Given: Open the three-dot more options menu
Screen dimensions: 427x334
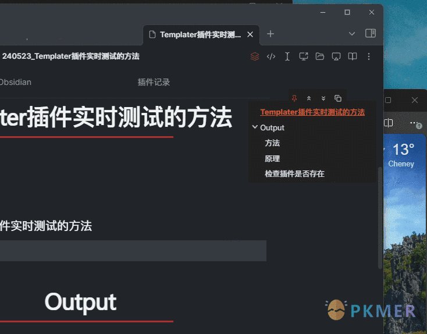Looking at the screenshot, I should click(x=368, y=56).
